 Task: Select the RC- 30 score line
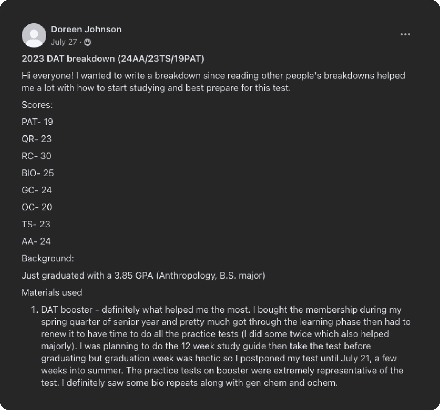(36, 156)
